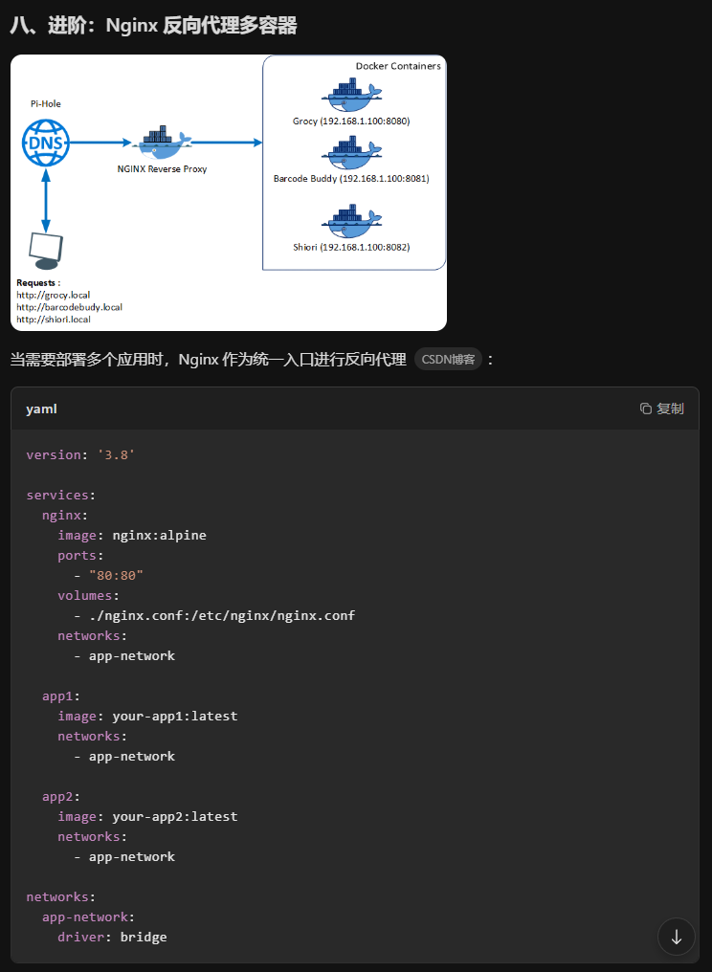This screenshot has height=972, width=712.
Task: Select the Barcode Buddy Docker whale icon
Action: (x=351, y=153)
